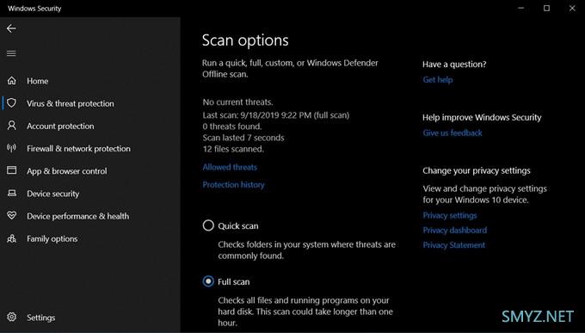Click the Account protection person icon
This screenshot has height=333, width=585.
click(11, 126)
